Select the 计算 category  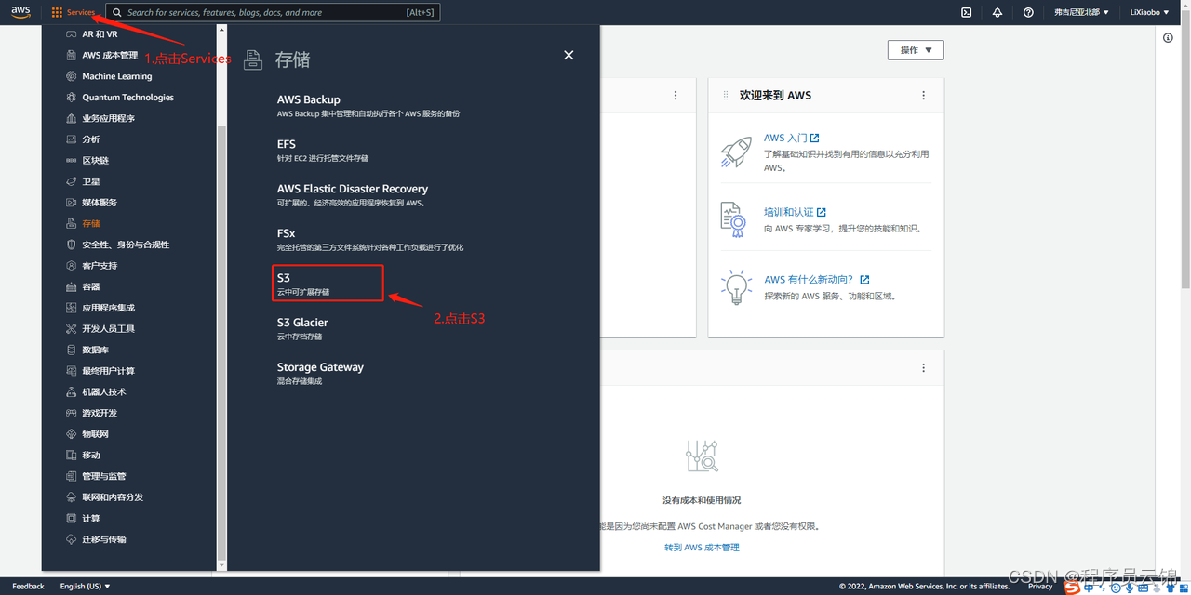tap(91, 519)
